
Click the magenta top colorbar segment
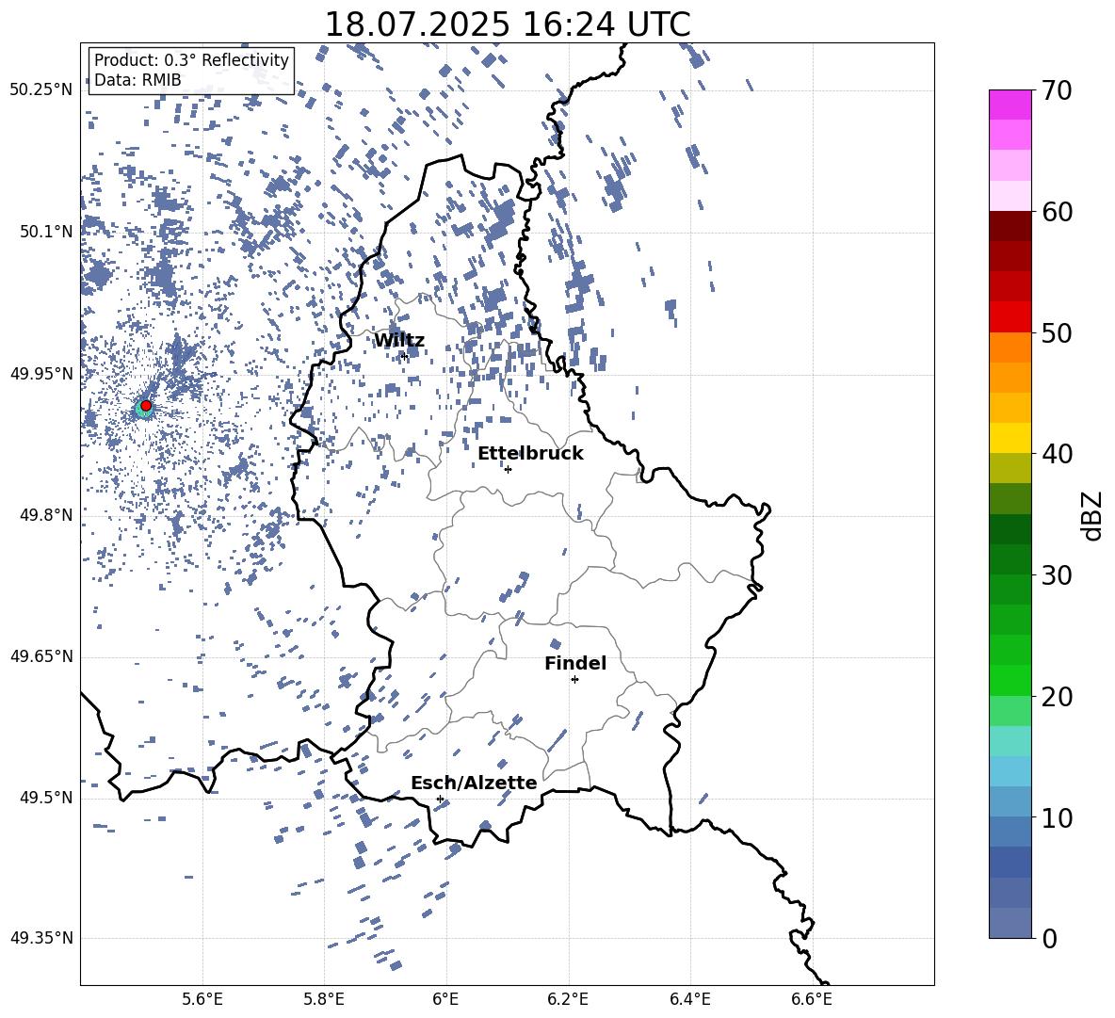click(x=1010, y=105)
